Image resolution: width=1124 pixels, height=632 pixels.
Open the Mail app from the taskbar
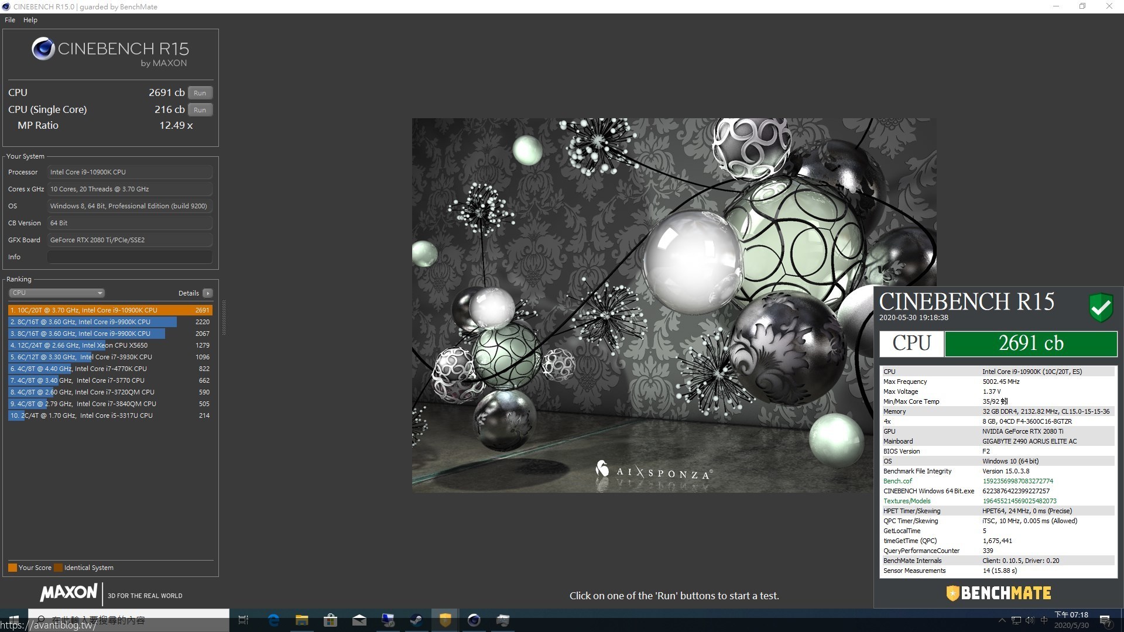pos(359,620)
